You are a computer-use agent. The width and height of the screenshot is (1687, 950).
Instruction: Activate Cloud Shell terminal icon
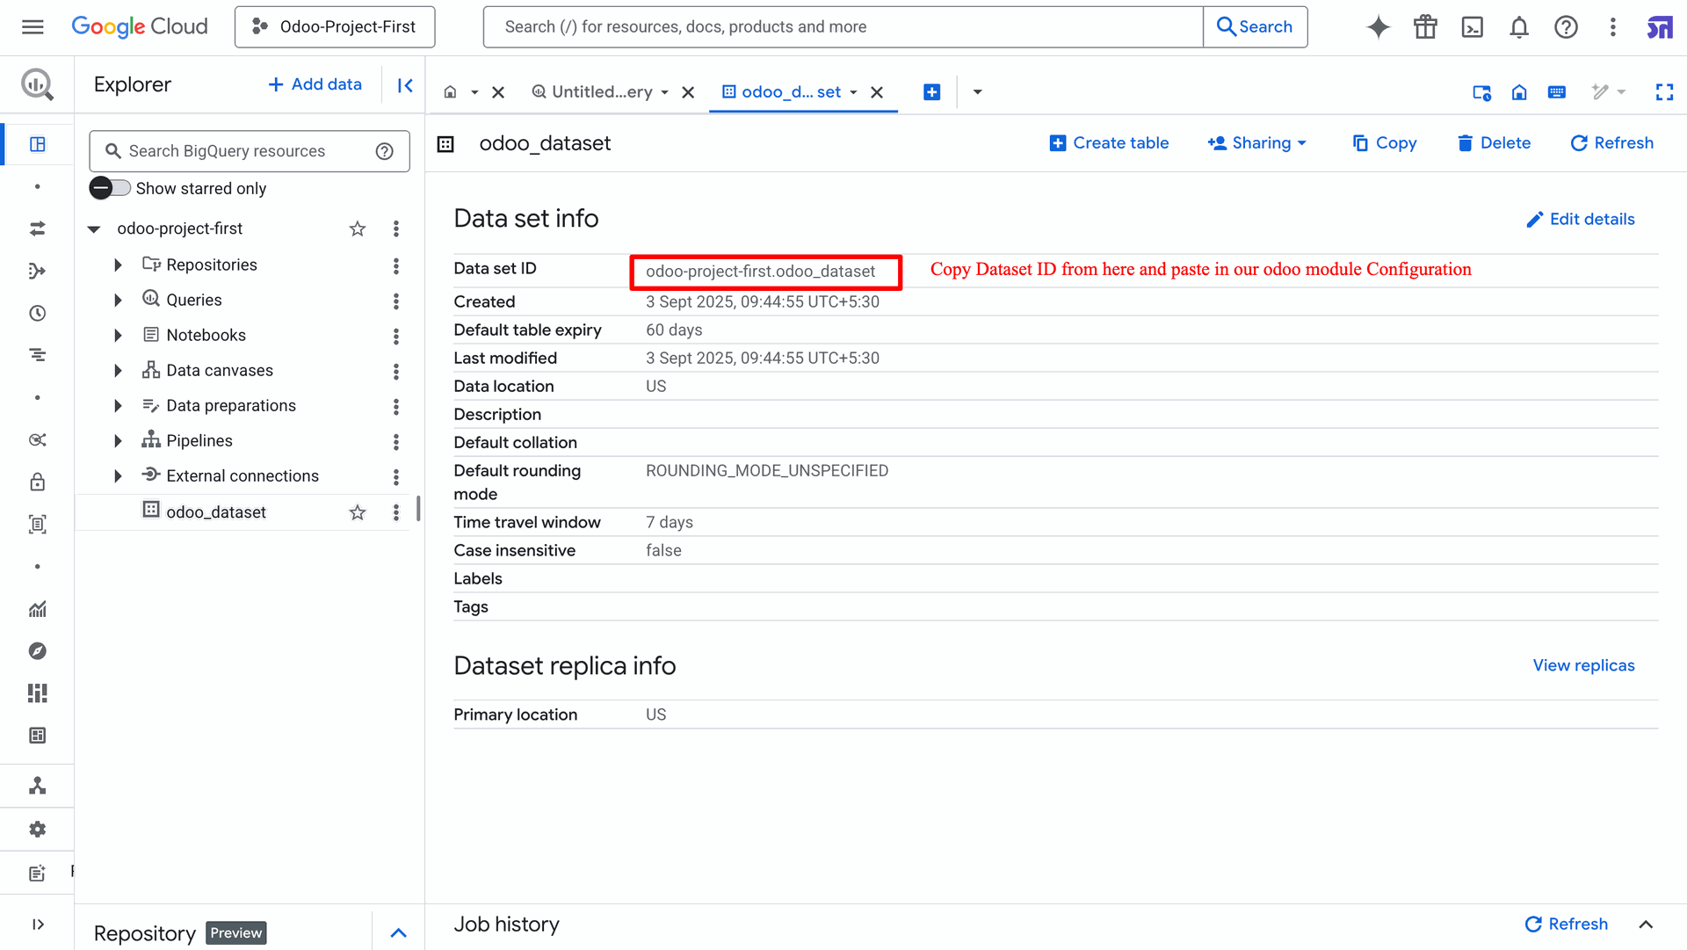click(1472, 27)
